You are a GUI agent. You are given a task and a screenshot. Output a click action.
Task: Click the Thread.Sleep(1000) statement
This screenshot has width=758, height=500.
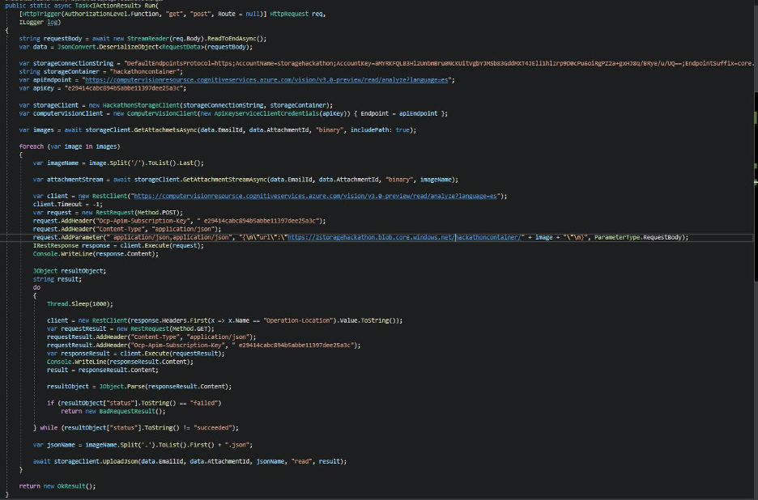coord(79,304)
